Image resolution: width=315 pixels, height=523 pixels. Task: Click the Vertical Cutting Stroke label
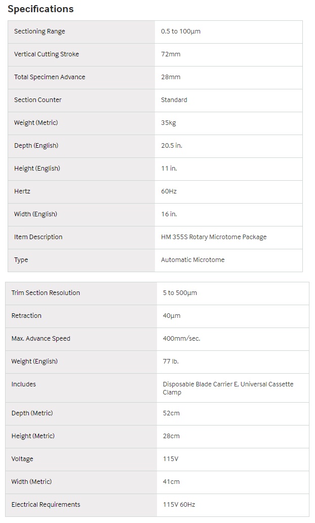(47, 54)
